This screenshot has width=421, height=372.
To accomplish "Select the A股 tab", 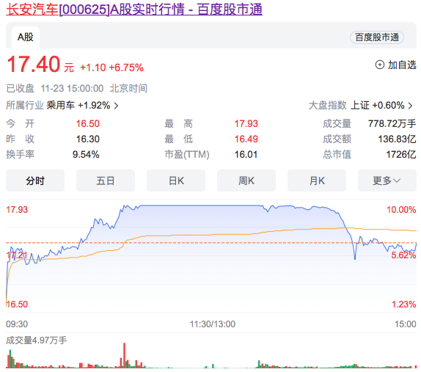I will coord(26,37).
